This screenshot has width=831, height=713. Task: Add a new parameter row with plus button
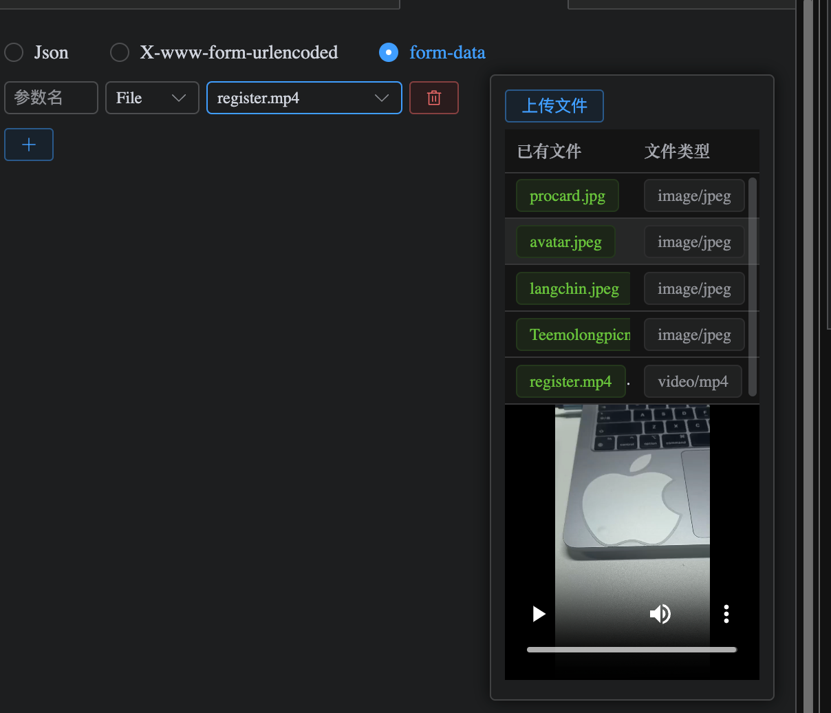29,145
